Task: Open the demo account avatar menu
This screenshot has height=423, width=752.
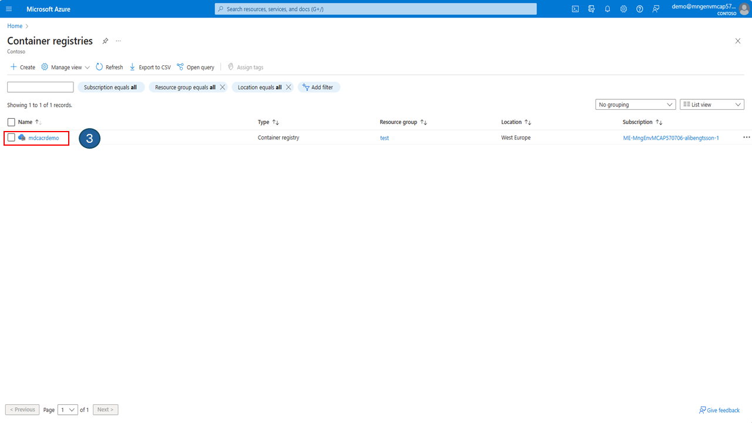Action: point(744,9)
